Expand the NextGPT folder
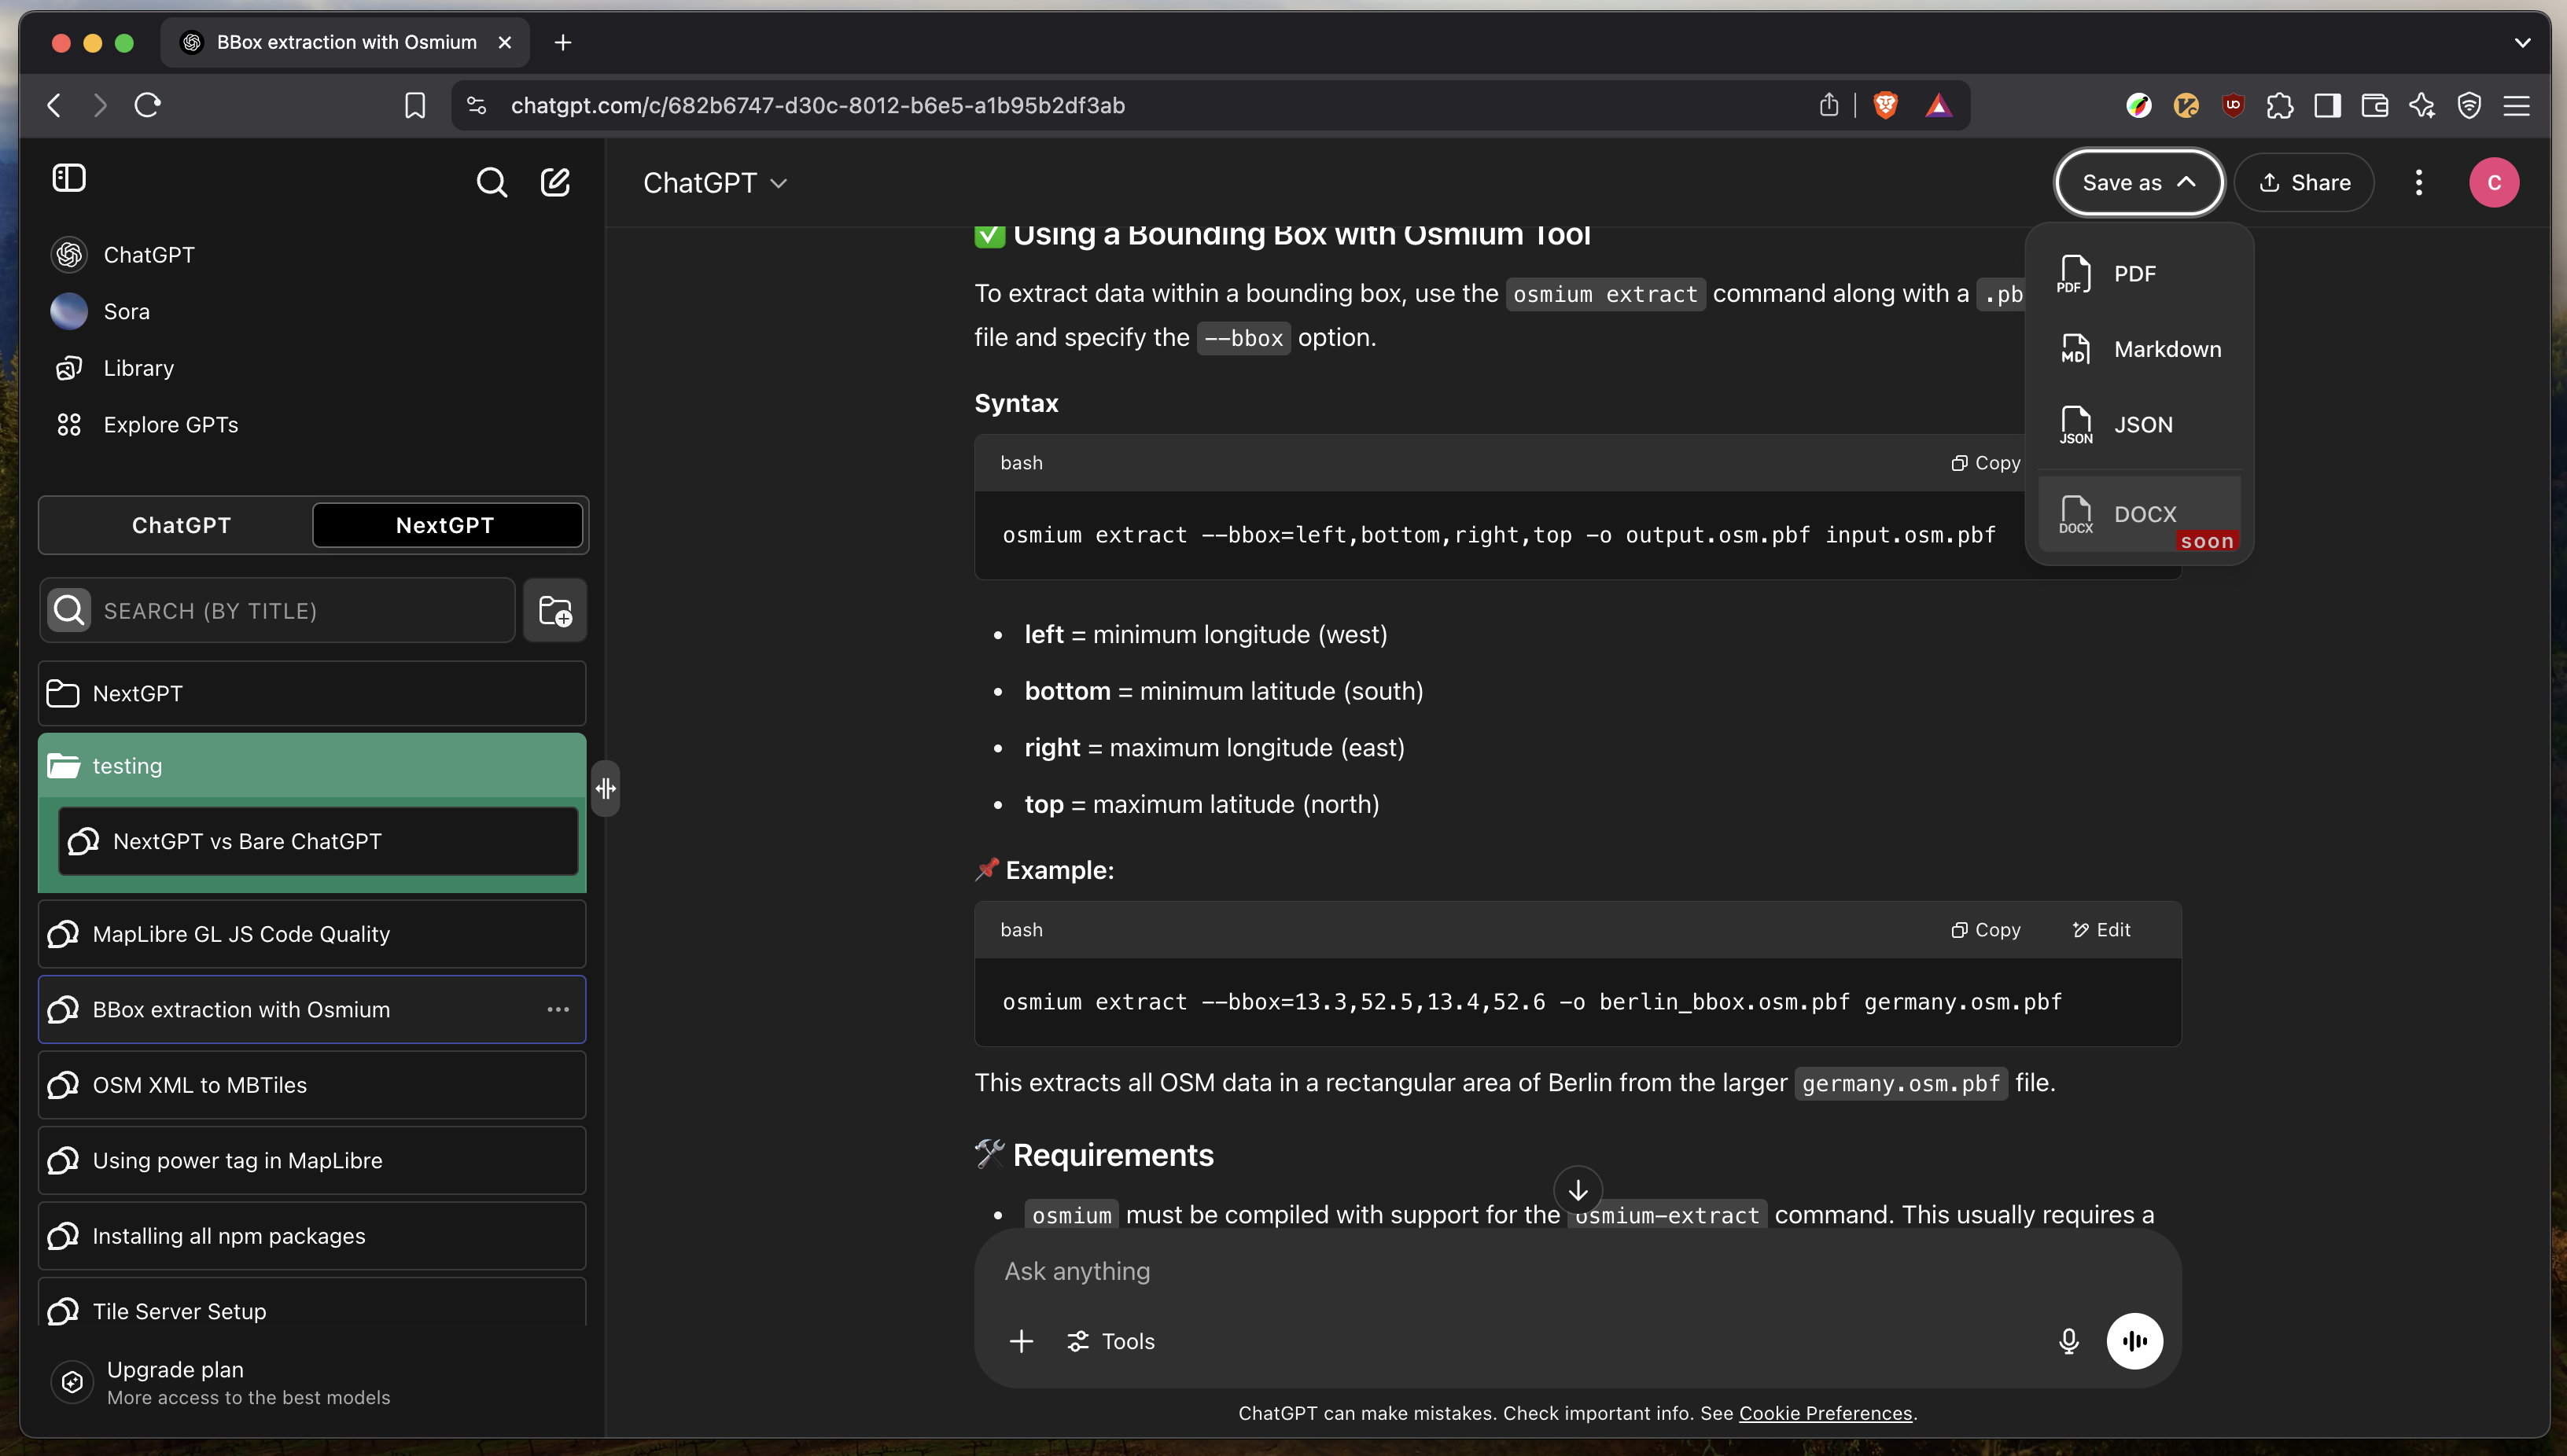This screenshot has width=2567, height=1456. 312,693
